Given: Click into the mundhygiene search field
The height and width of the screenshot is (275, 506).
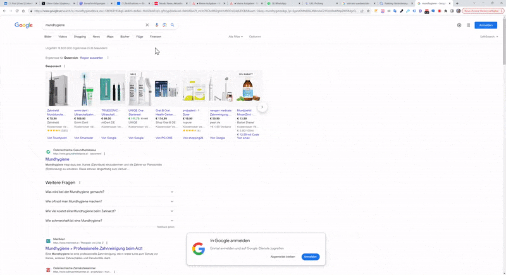Looking at the screenshot, I should coord(94,25).
